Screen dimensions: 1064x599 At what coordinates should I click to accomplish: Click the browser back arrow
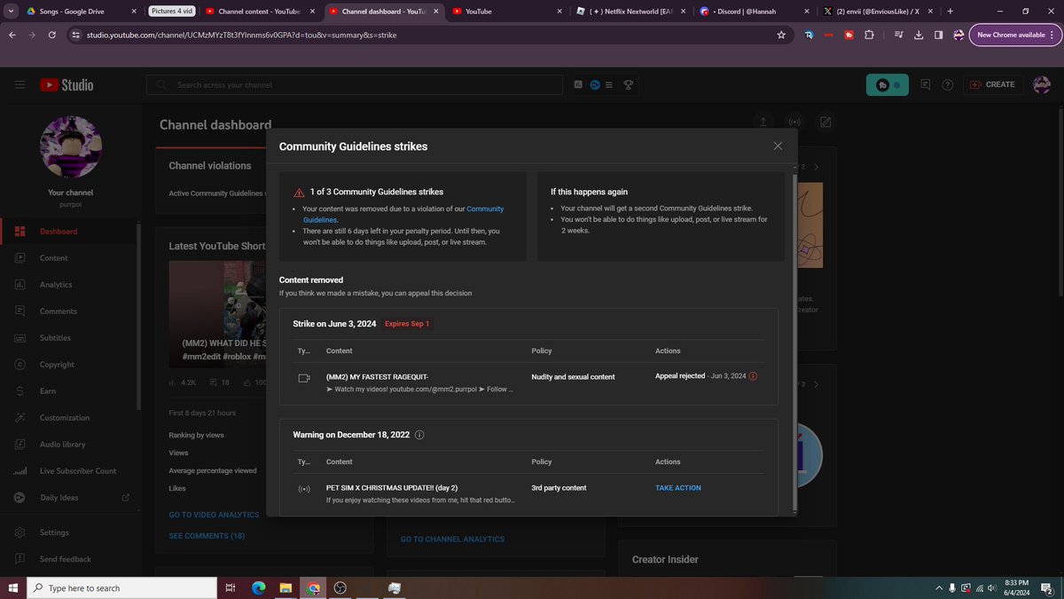(x=12, y=35)
